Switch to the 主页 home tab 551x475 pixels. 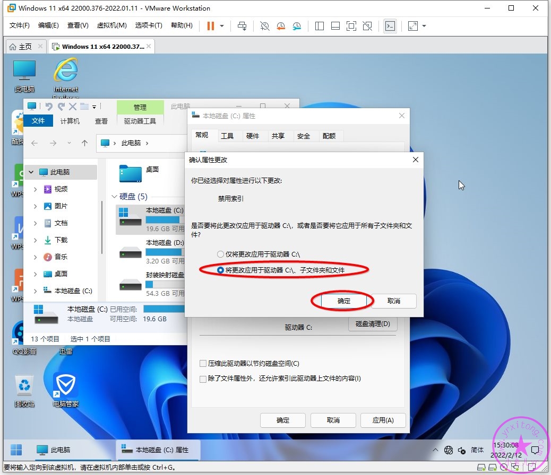pos(20,47)
